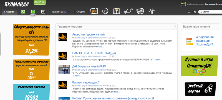This screenshot has width=222, height=100.
Task: Open the inbox download icon with 50+ badge
Action: [x=33, y=12]
